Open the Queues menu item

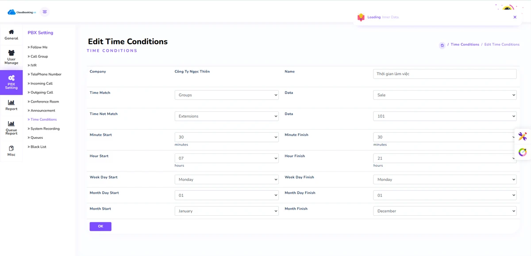[x=37, y=138]
